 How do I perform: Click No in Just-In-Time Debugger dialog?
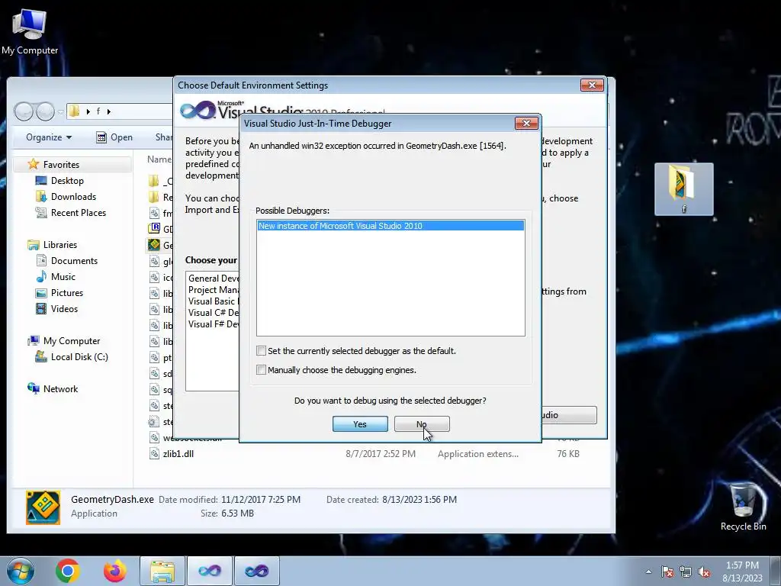tap(422, 424)
